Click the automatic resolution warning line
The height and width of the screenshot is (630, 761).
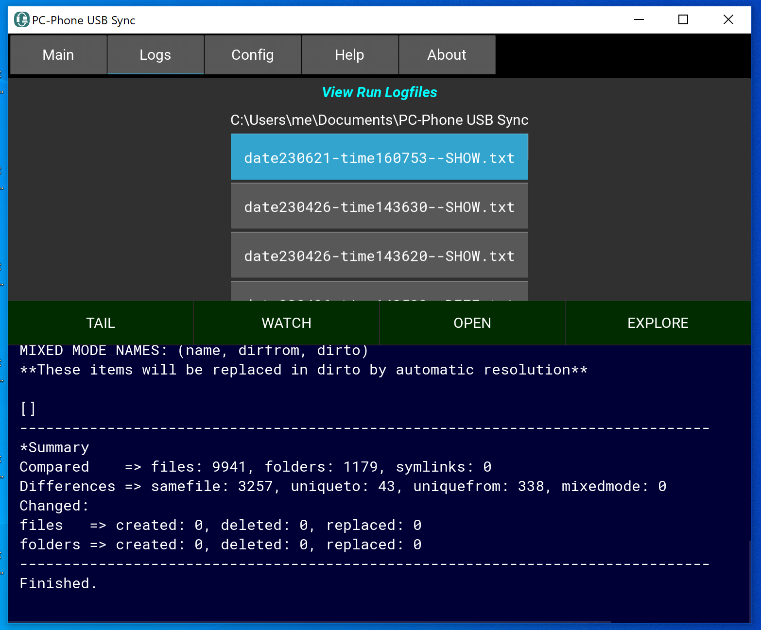coord(304,370)
